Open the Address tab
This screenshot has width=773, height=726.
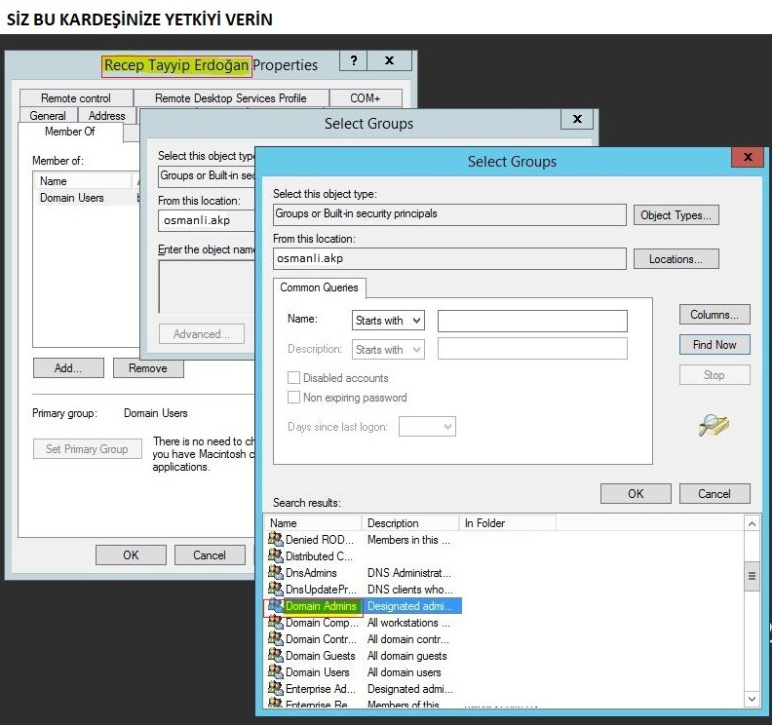(x=106, y=116)
